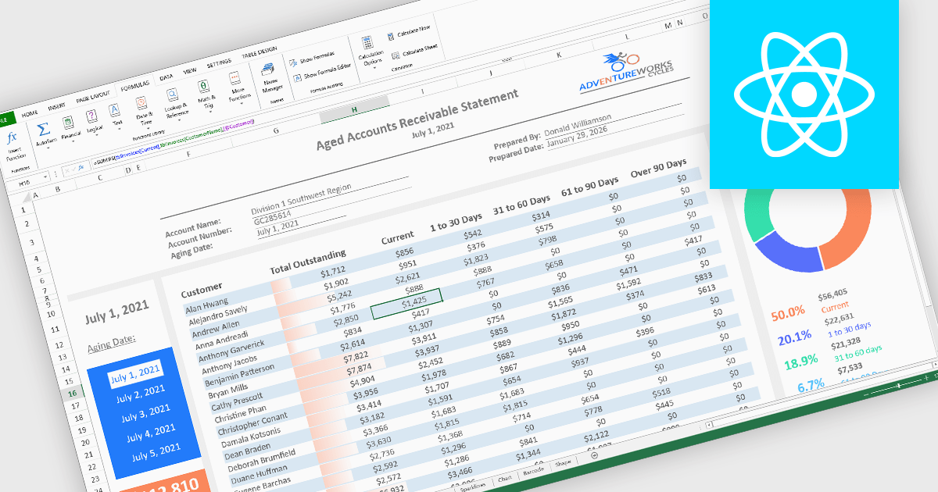
Task: Open Date & Time functions
Action: (x=141, y=103)
